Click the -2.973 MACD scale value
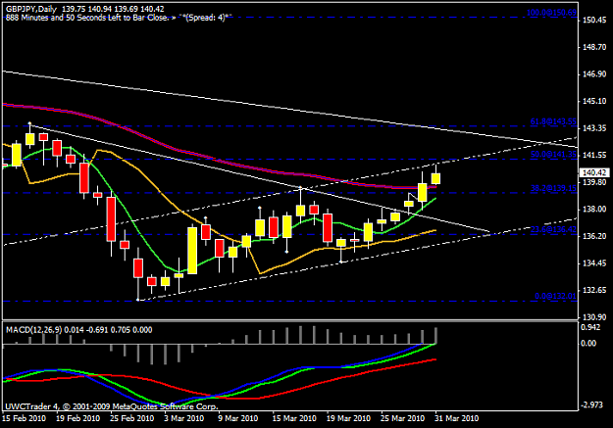The width and height of the screenshot is (613, 428). coord(591,404)
